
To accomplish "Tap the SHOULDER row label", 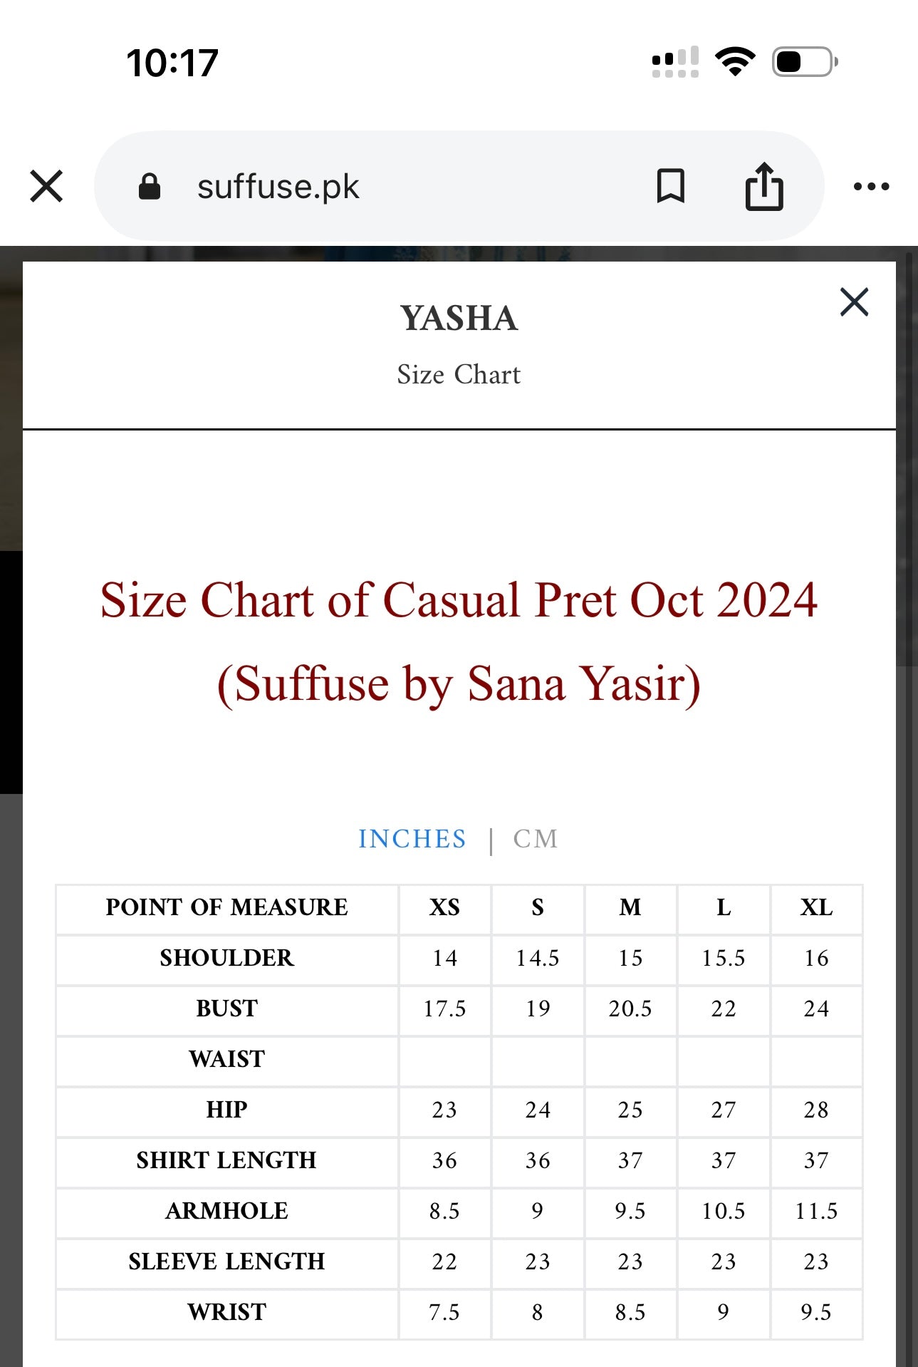I will 226,958.
